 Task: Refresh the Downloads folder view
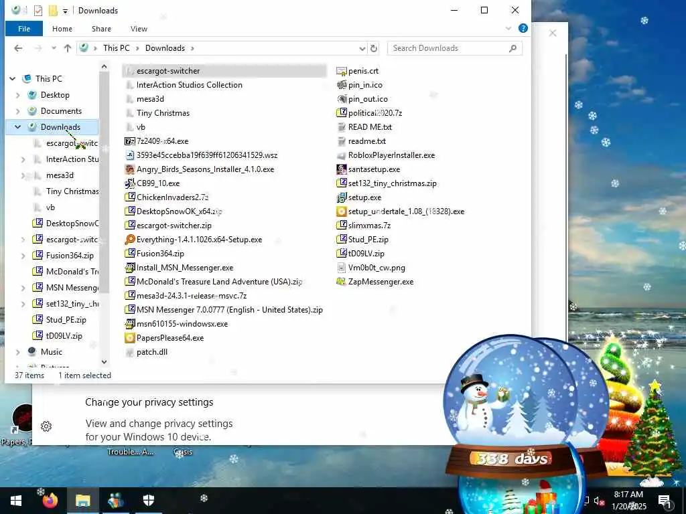point(374,48)
